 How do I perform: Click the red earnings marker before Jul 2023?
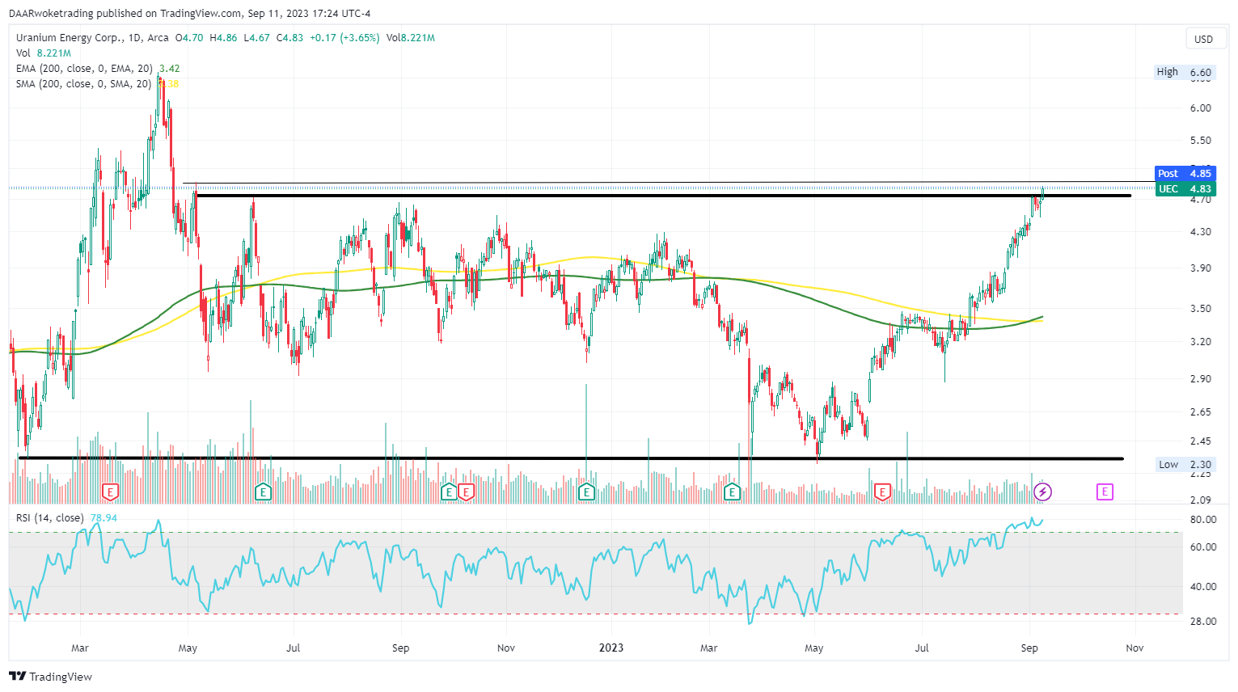[882, 492]
